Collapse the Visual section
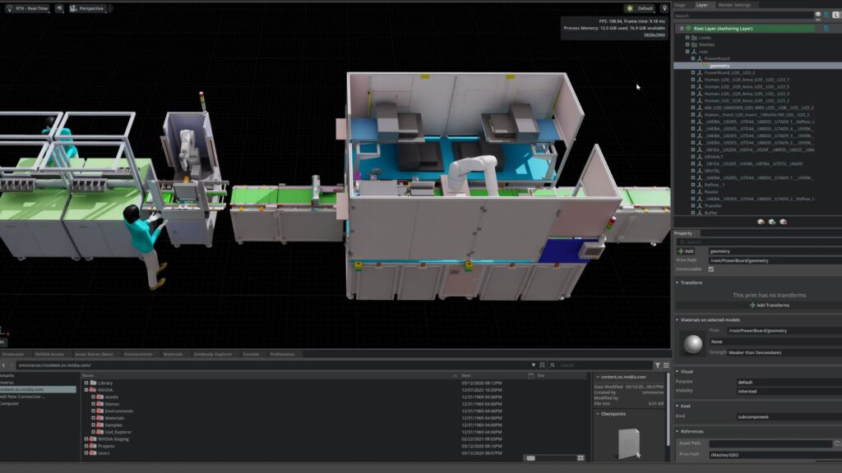The image size is (842, 473). click(677, 371)
